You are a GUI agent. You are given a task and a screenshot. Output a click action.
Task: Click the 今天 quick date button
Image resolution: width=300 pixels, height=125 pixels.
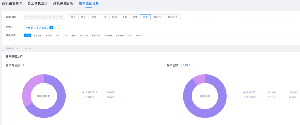(73, 17)
